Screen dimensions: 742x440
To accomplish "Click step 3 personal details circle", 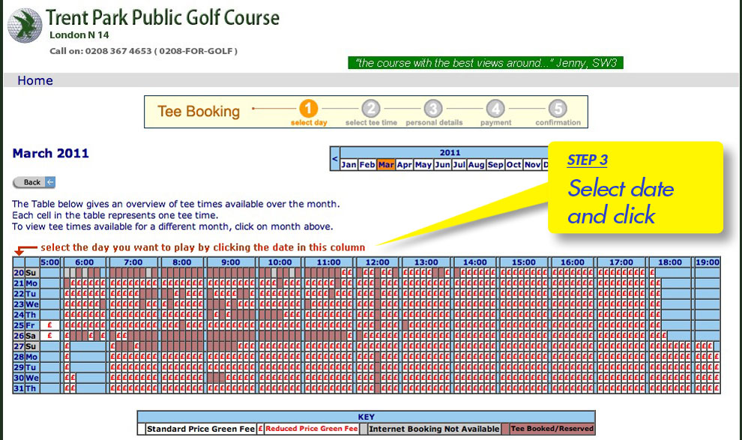I will (x=433, y=109).
